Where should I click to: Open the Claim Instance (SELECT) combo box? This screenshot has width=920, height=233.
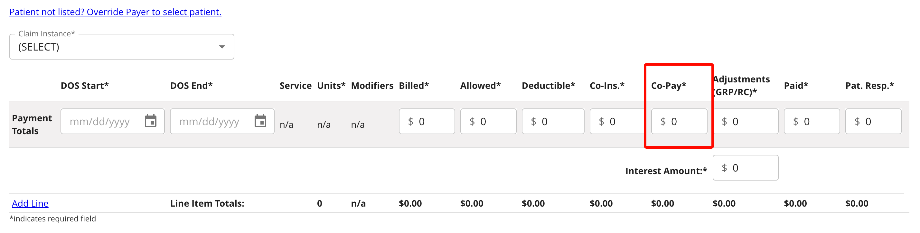click(114, 47)
